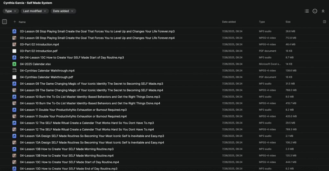Sort by the Size column header
The image size is (329, 171).
tap(288, 22)
